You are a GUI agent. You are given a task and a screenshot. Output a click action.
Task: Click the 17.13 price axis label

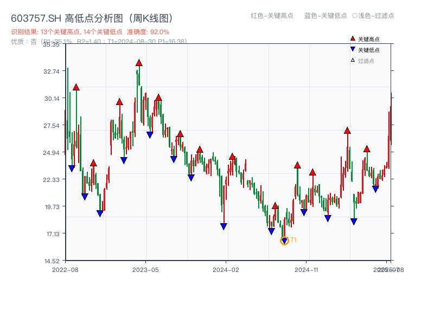click(x=53, y=234)
